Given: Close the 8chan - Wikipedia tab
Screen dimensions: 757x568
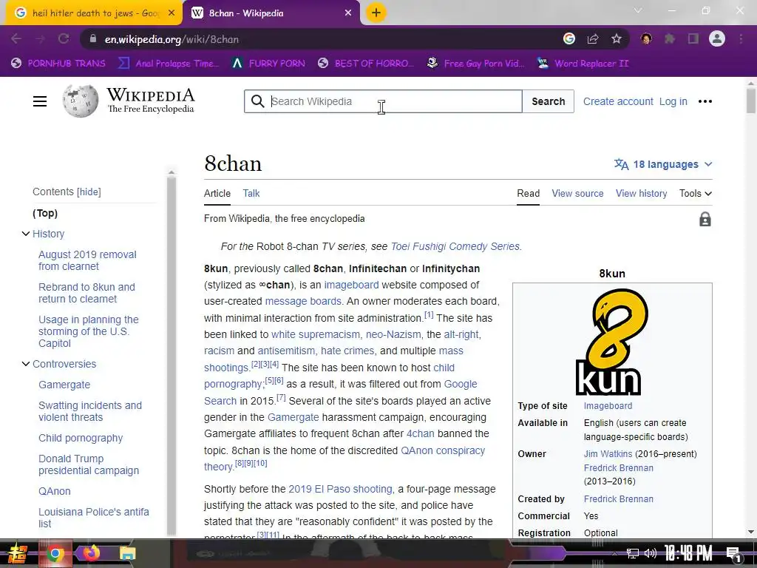Looking at the screenshot, I should coord(348,13).
